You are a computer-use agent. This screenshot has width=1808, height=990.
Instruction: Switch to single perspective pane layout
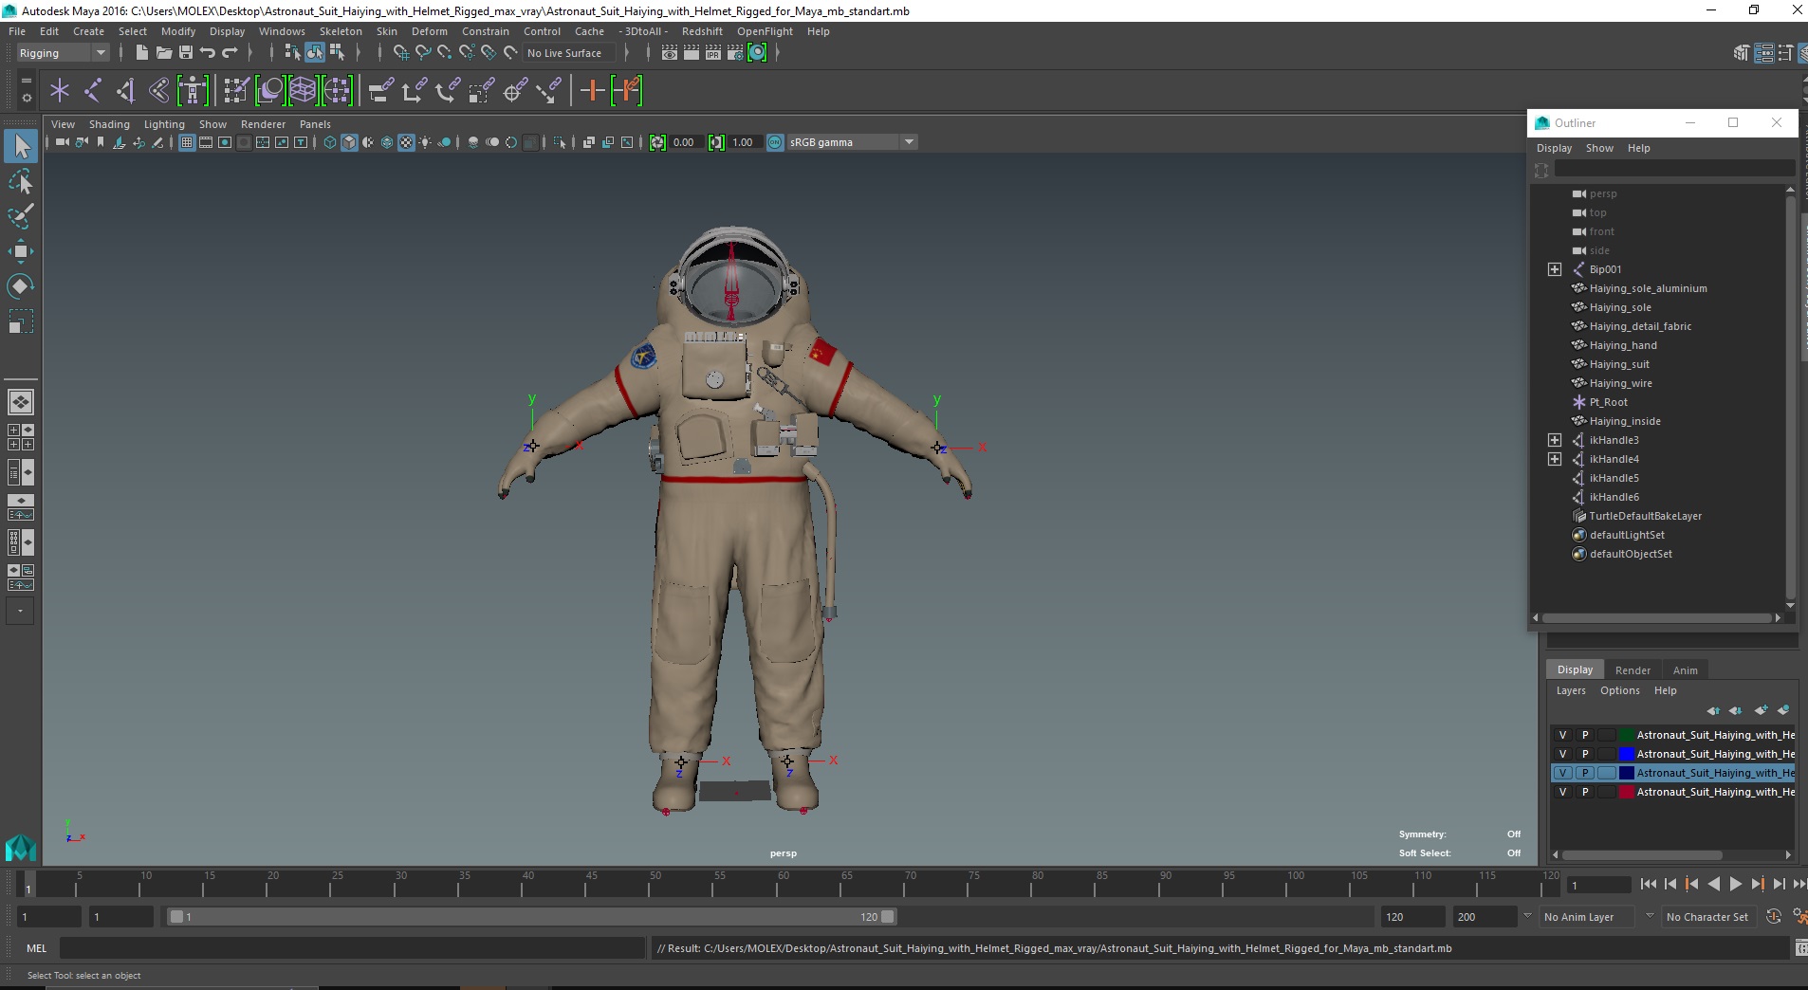[21, 402]
